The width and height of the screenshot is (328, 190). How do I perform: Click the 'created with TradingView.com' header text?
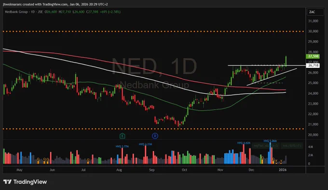pos(44,4)
